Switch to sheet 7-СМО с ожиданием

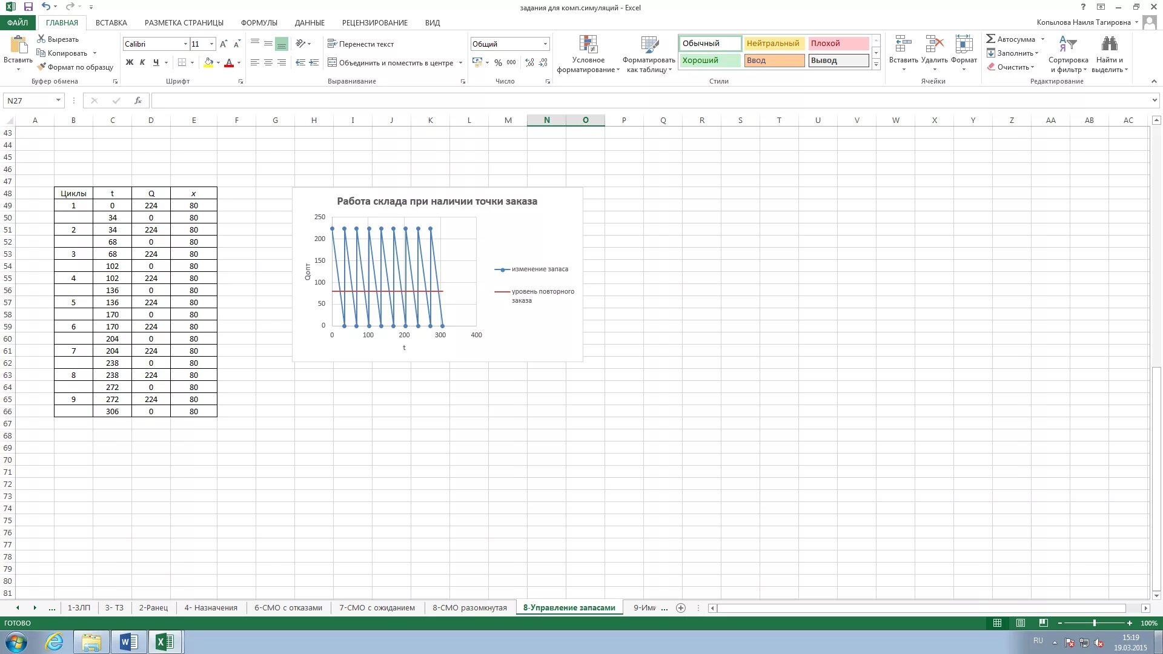tap(377, 607)
